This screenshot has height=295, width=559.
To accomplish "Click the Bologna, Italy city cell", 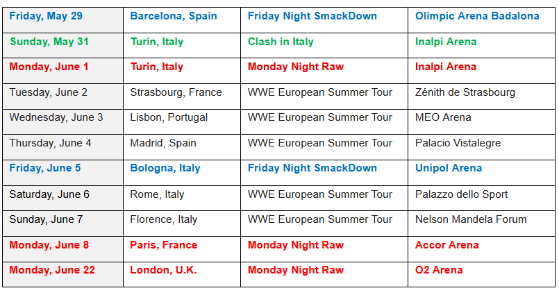I will [165, 168].
